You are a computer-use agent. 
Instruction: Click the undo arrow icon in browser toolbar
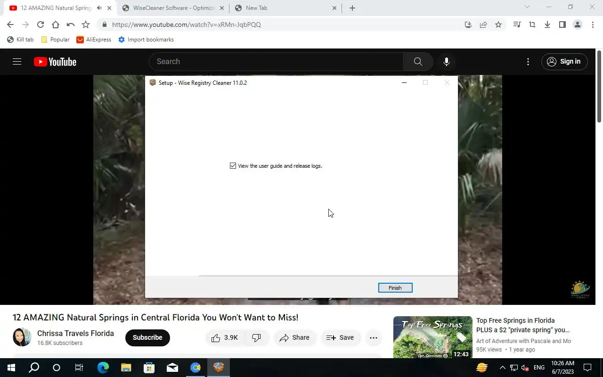tap(71, 25)
